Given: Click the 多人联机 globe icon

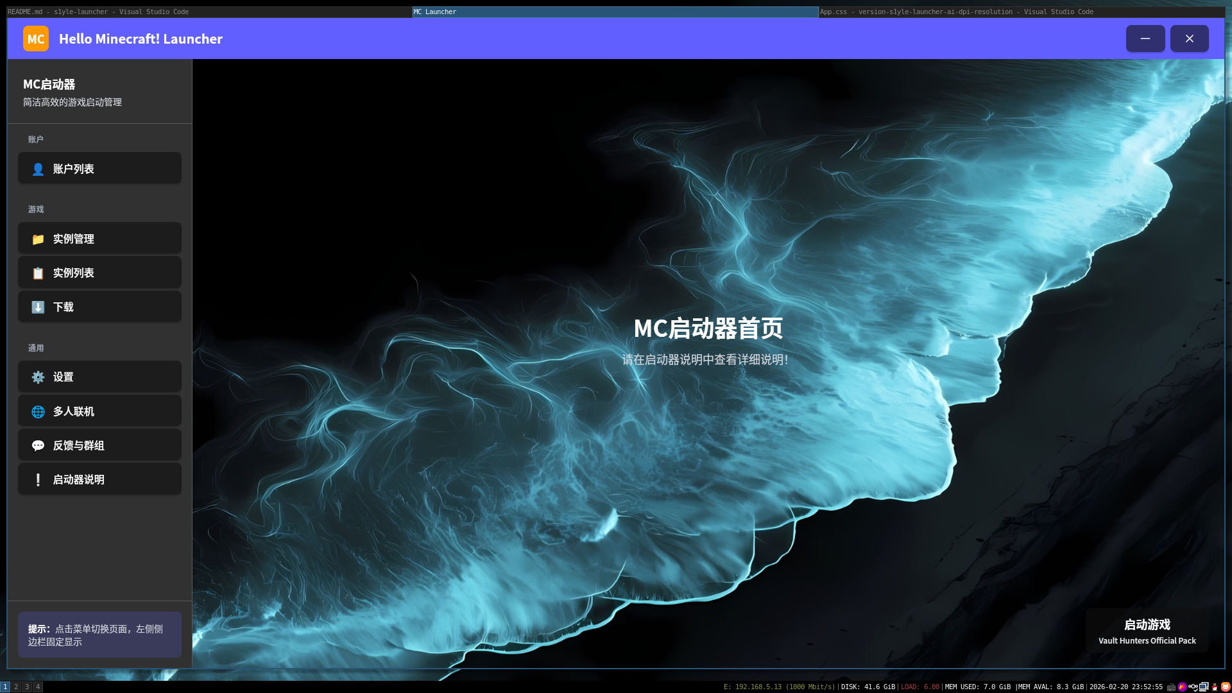Looking at the screenshot, I should 38,411.
